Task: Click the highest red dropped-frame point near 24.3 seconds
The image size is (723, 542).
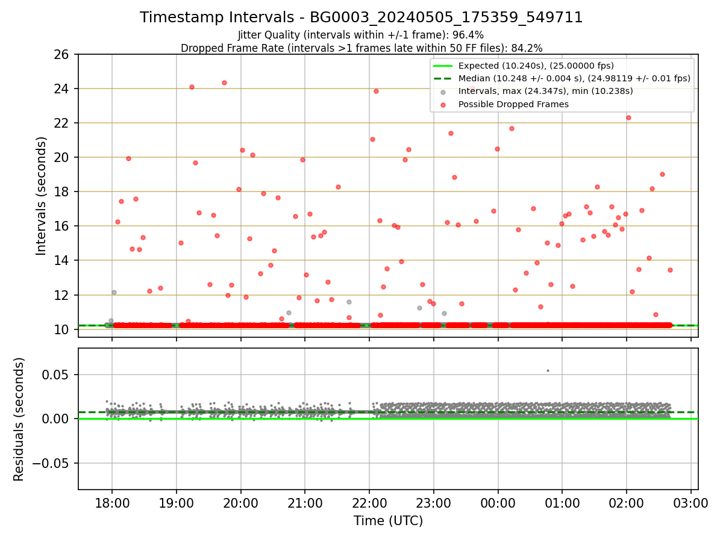Action: click(224, 83)
